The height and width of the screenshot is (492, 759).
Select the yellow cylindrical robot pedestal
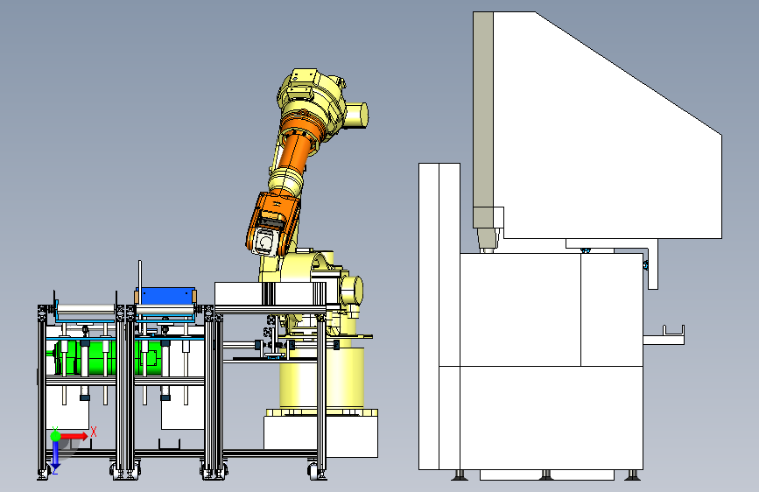(321, 377)
